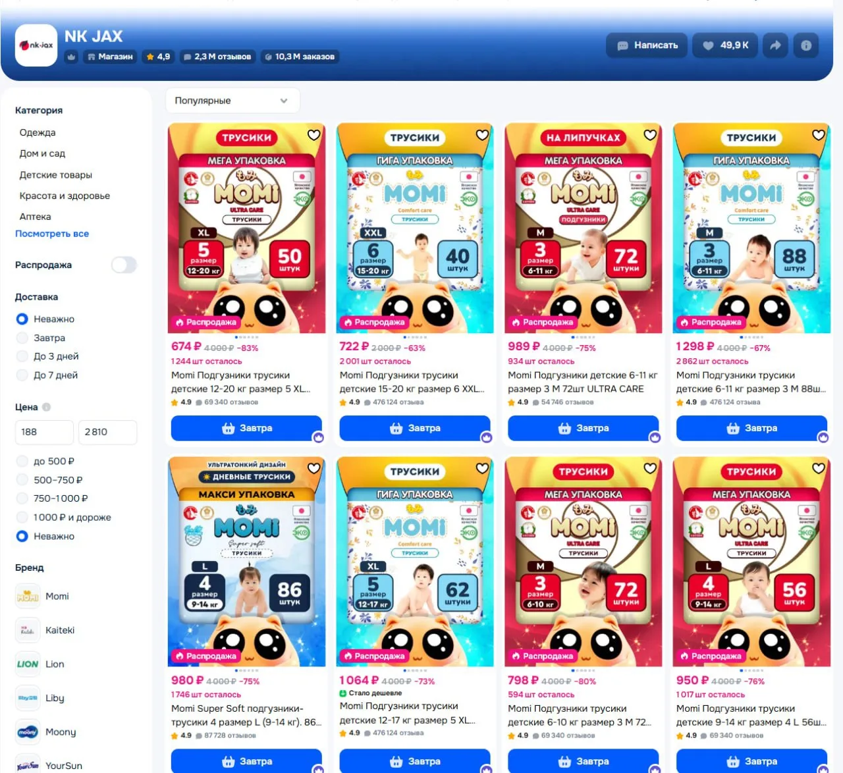This screenshot has height=773, width=843.
Task: Open the NK JAX store logo
Action: click(x=36, y=45)
